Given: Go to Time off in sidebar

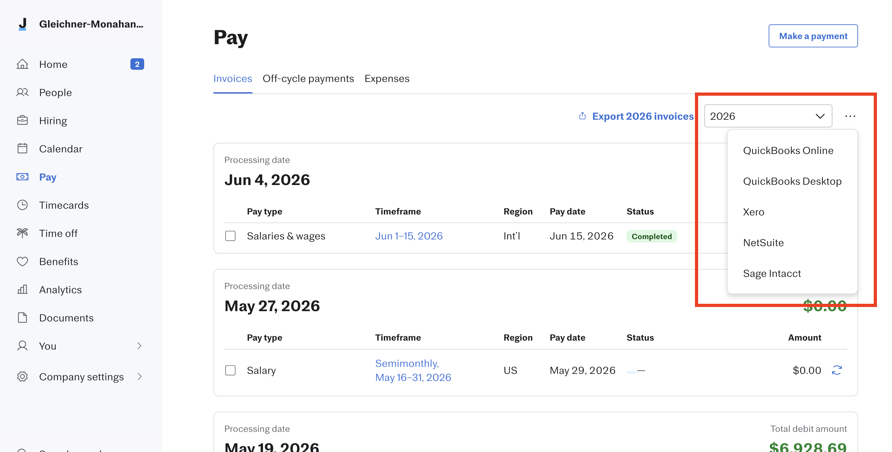Looking at the screenshot, I should tap(59, 233).
